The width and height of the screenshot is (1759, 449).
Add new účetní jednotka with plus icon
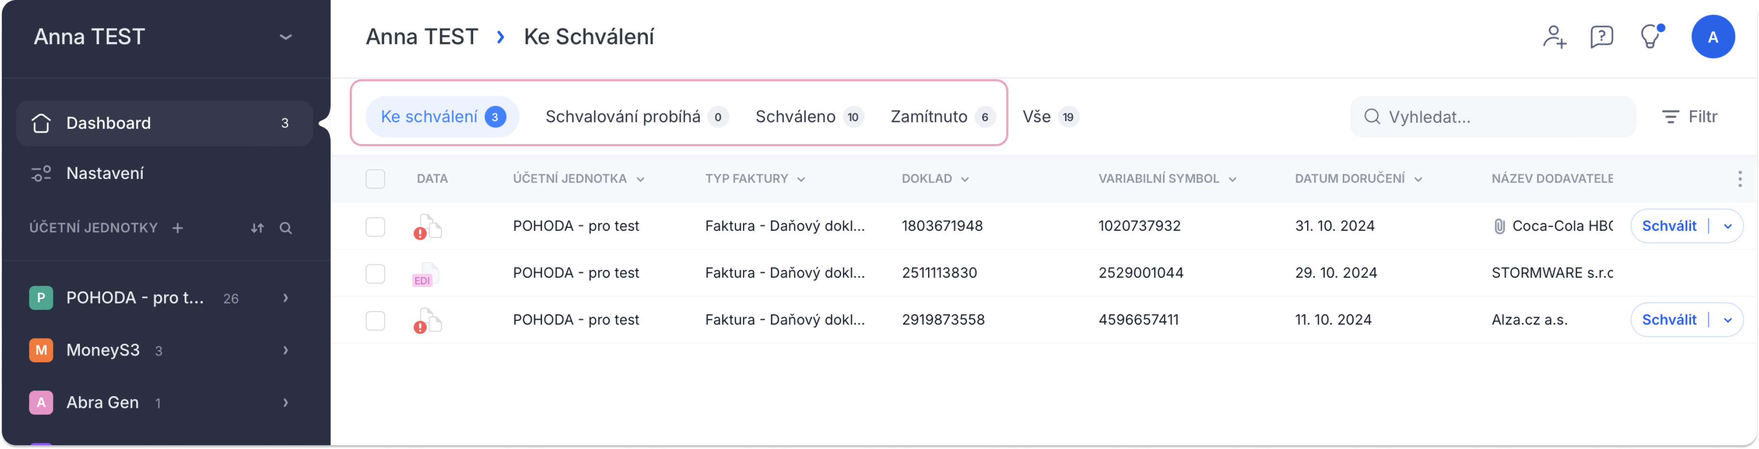click(x=178, y=228)
